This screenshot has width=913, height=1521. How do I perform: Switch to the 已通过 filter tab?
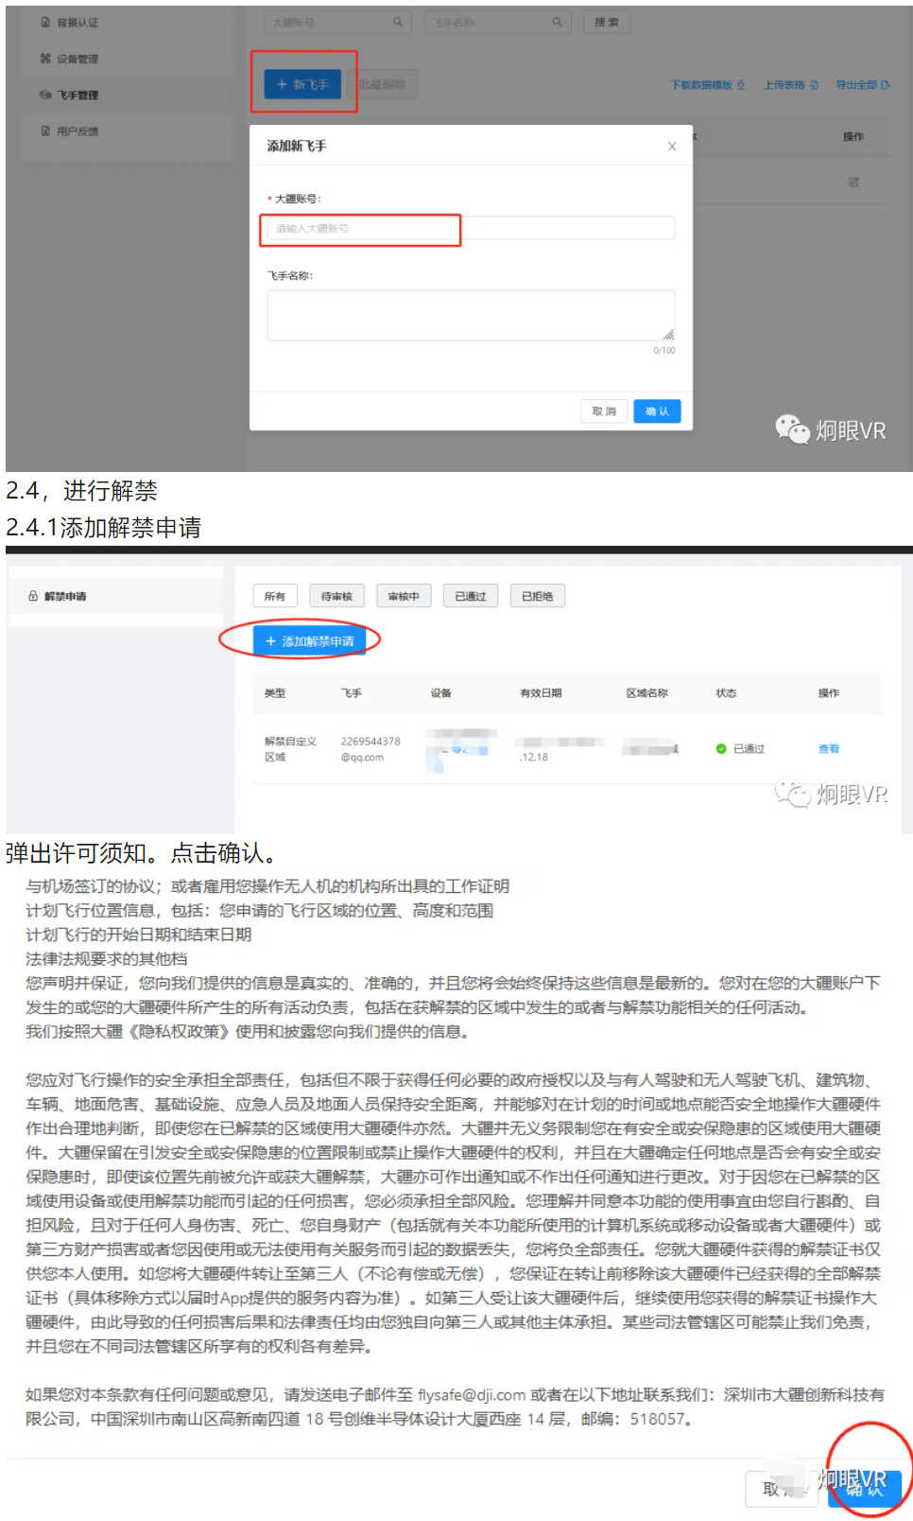pyautogui.click(x=470, y=596)
